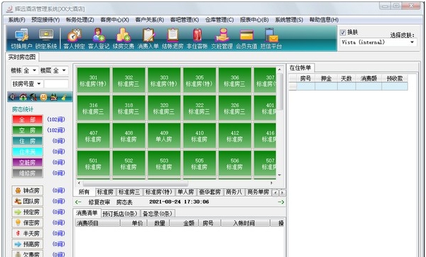Select room 505 标准房 tile

pyautogui.click(x=200, y=163)
